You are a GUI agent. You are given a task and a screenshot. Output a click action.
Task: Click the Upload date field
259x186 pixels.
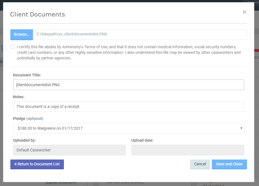(x=188, y=150)
